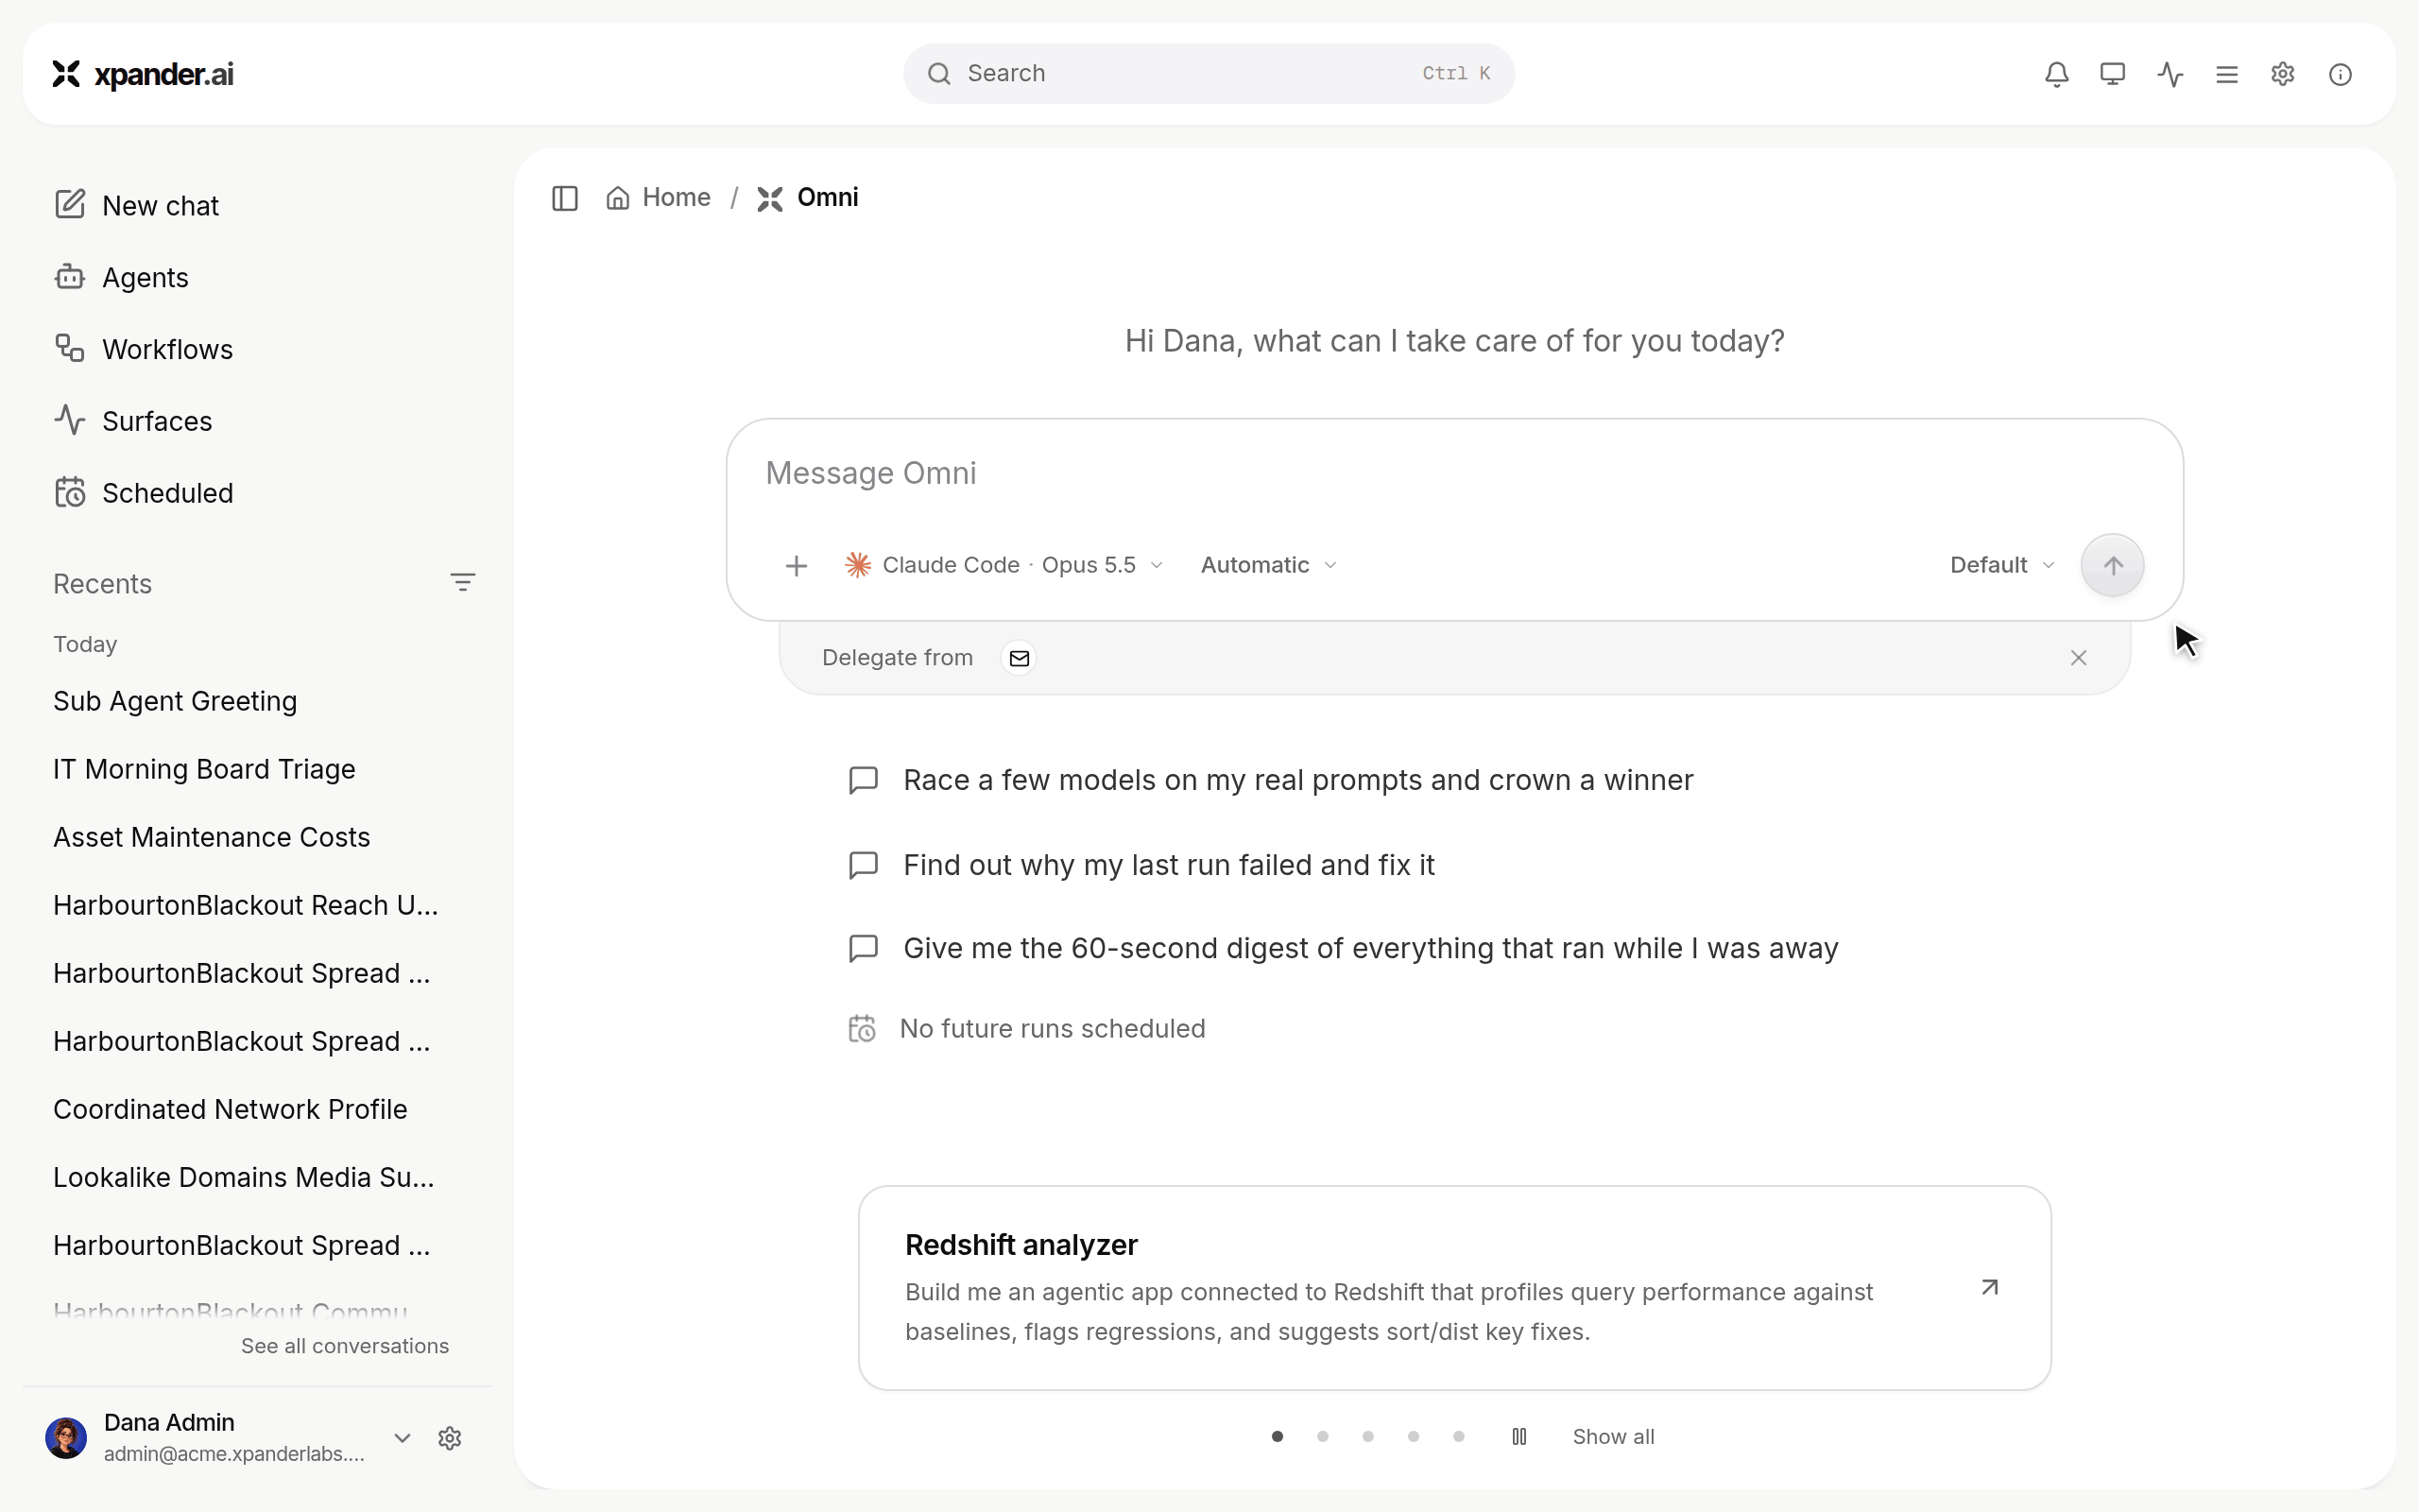Pause the suggestion carousel
The width and height of the screenshot is (2419, 1512).
(x=1518, y=1437)
